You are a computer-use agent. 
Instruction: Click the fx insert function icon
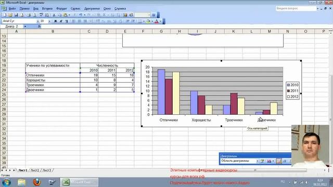(x=40, y=26)
